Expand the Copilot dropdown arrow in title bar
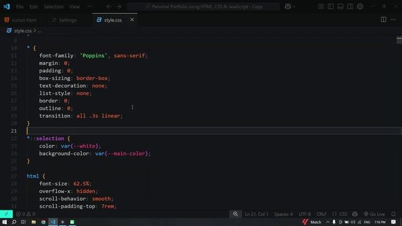The width and height of the screenshot is (402, 226). click(x=294, y=7)
